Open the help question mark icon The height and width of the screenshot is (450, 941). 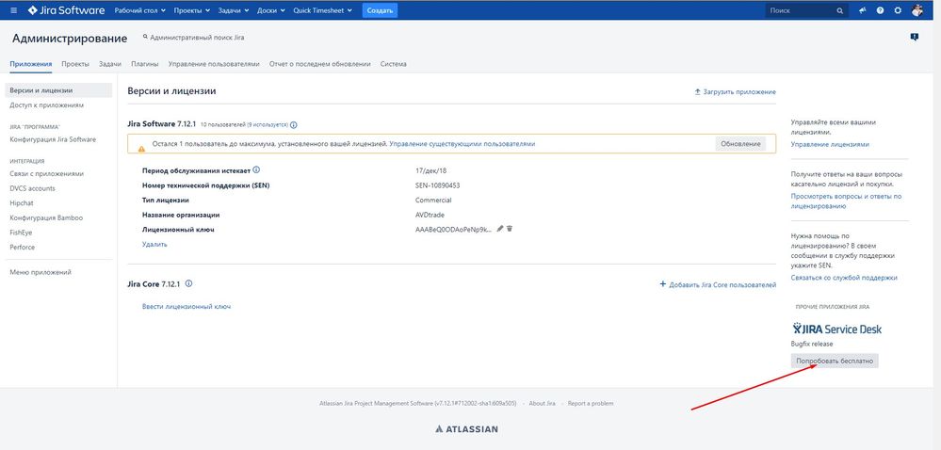tap(881, 10)
